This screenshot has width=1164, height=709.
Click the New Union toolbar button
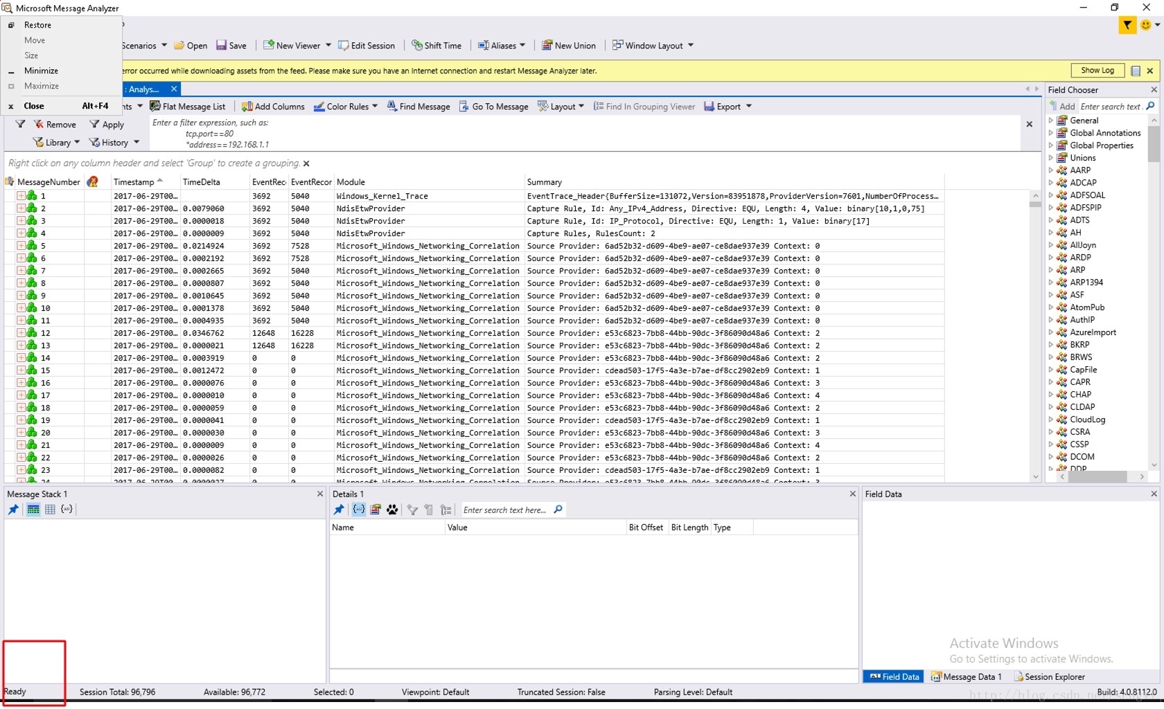568,45
